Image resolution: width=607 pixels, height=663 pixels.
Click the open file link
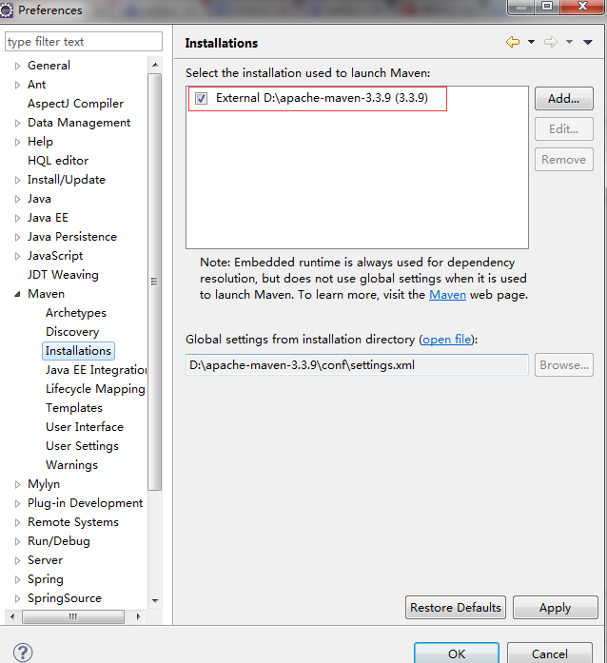[x=447, y=340]
